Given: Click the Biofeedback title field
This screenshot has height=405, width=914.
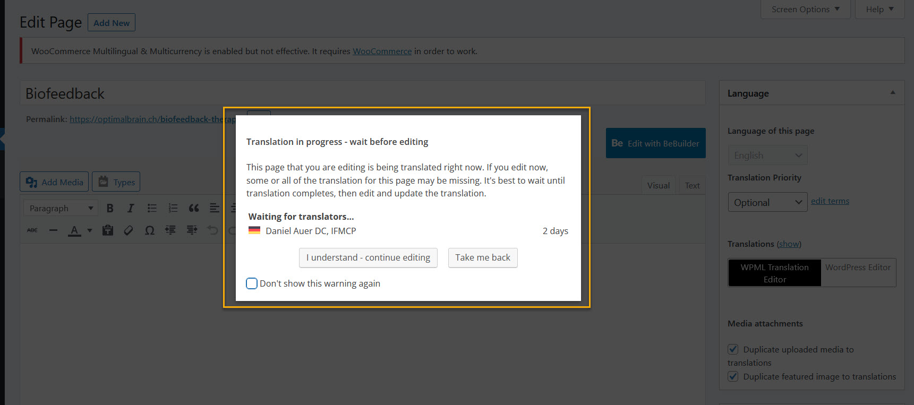Looking at the screenshot, I should point(363,93).
